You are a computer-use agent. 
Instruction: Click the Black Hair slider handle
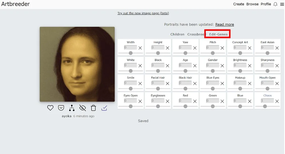pyautogui.click(x=185, y=88)
